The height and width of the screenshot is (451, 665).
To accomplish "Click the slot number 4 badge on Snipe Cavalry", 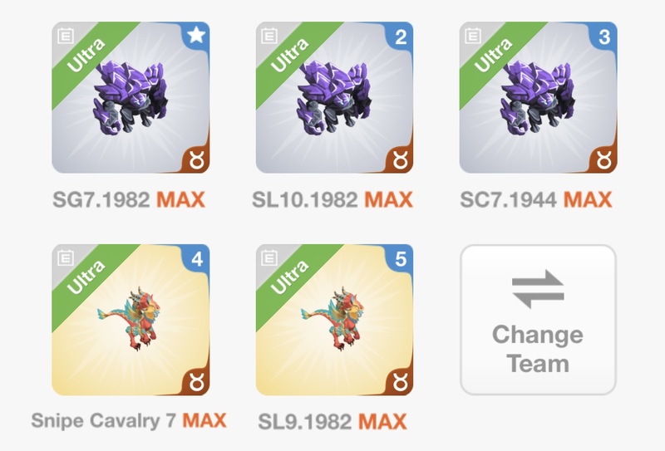I will click(x=197, y=259).
